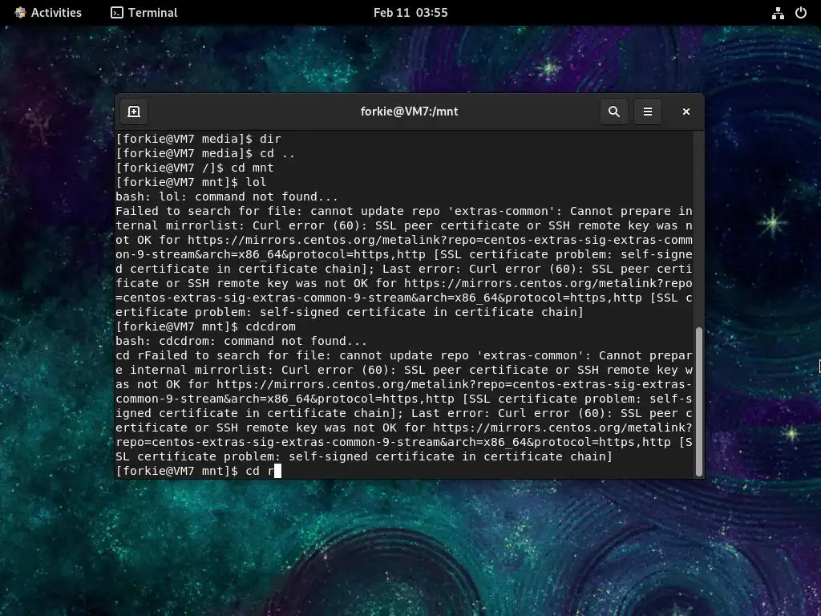Image resolution: width=821 pixels, height=616 pixels.
Task: Click the line '[forkie@VM7 media]$ cd ..'
Action: coord(205,153)
